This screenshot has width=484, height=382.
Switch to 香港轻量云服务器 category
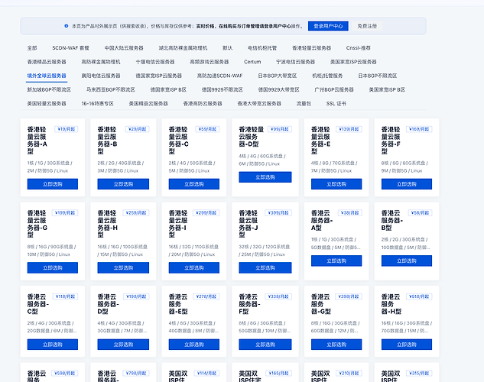(312, 48)
